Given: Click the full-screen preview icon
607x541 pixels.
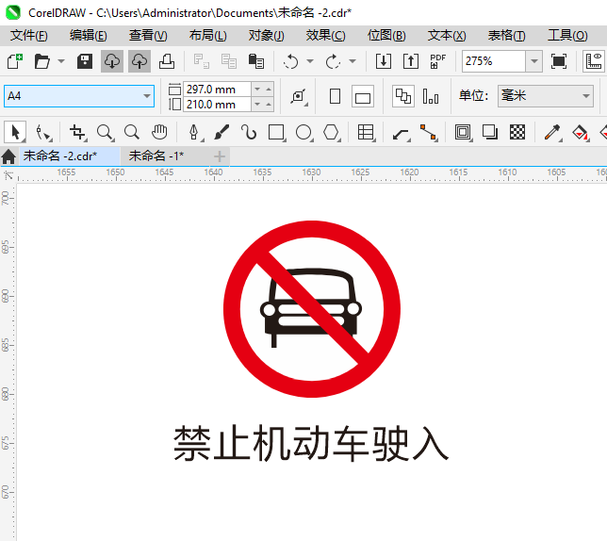Looking at the screenshot, I should point(559,61).
